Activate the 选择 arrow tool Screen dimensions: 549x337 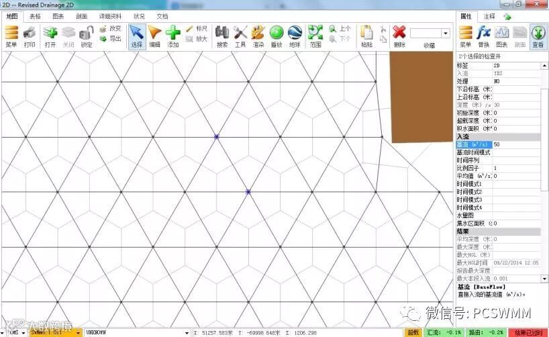pos(137,36)
